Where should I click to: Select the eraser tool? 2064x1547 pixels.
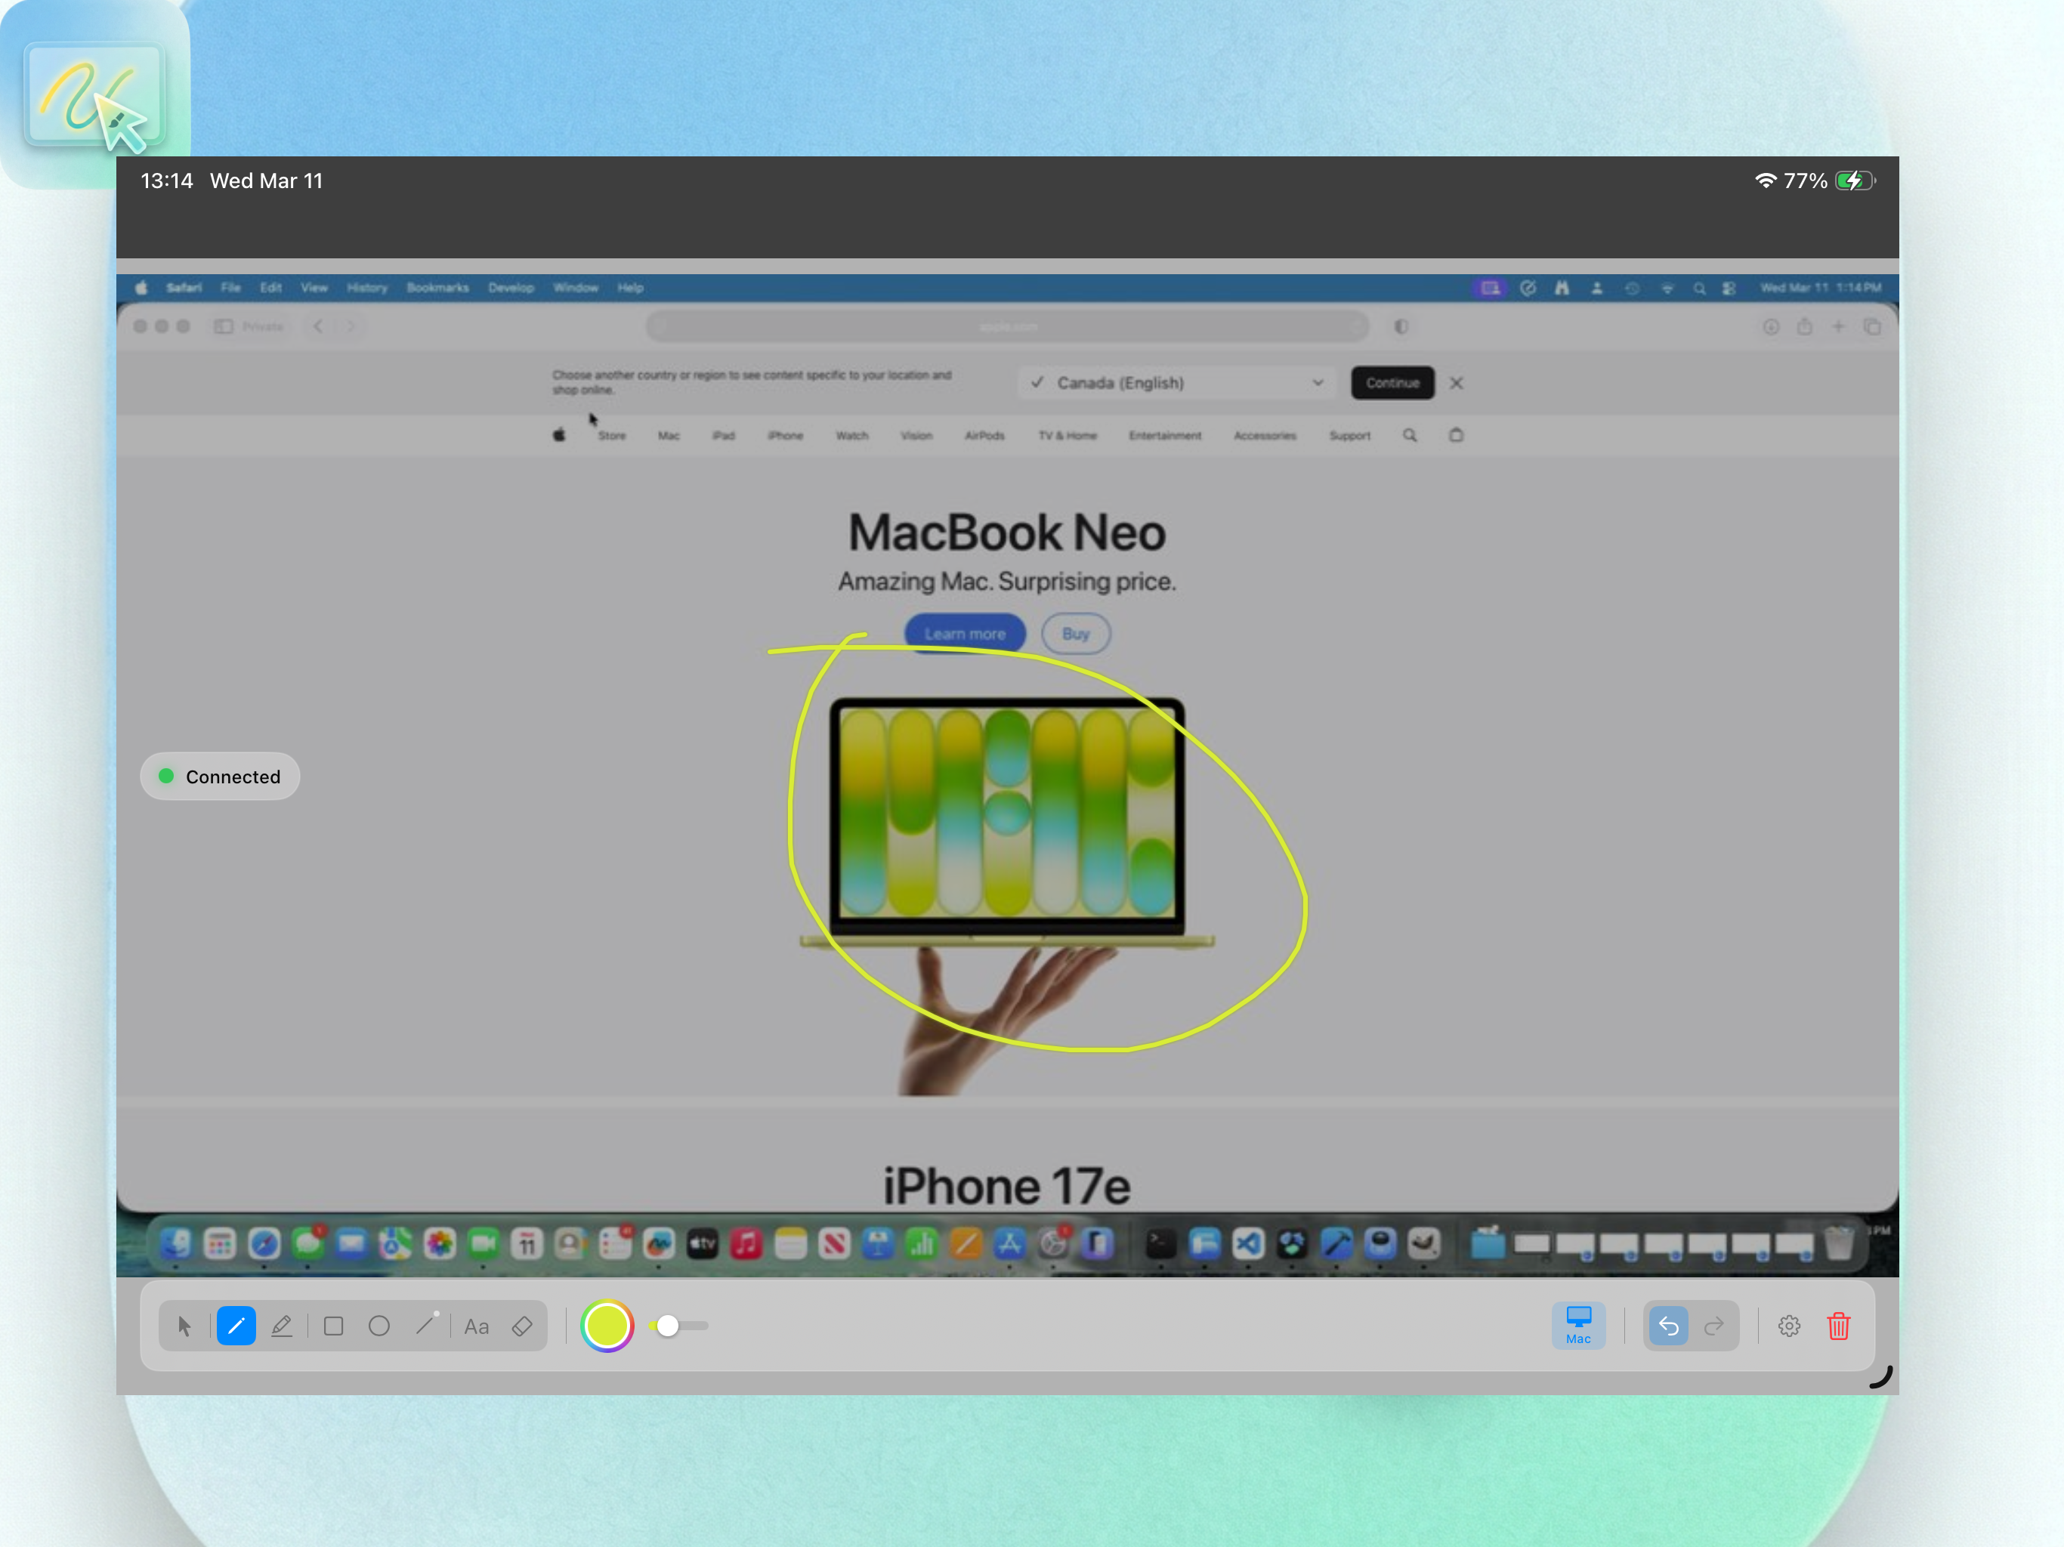point(523,1326)
